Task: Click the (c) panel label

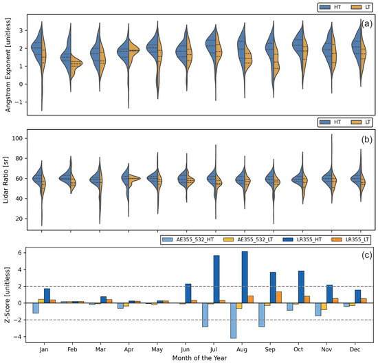Action: click(x=367, y=255)
